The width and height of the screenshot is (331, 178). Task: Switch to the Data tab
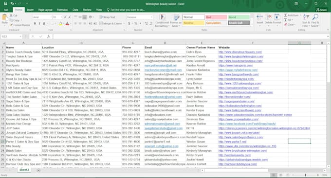[75, 10]
